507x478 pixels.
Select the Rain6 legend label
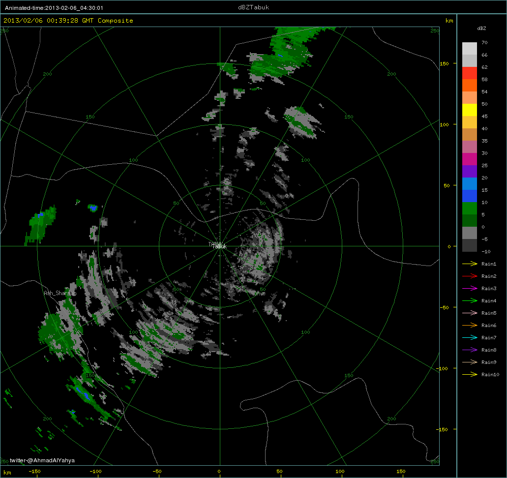[x=489, y=326]
